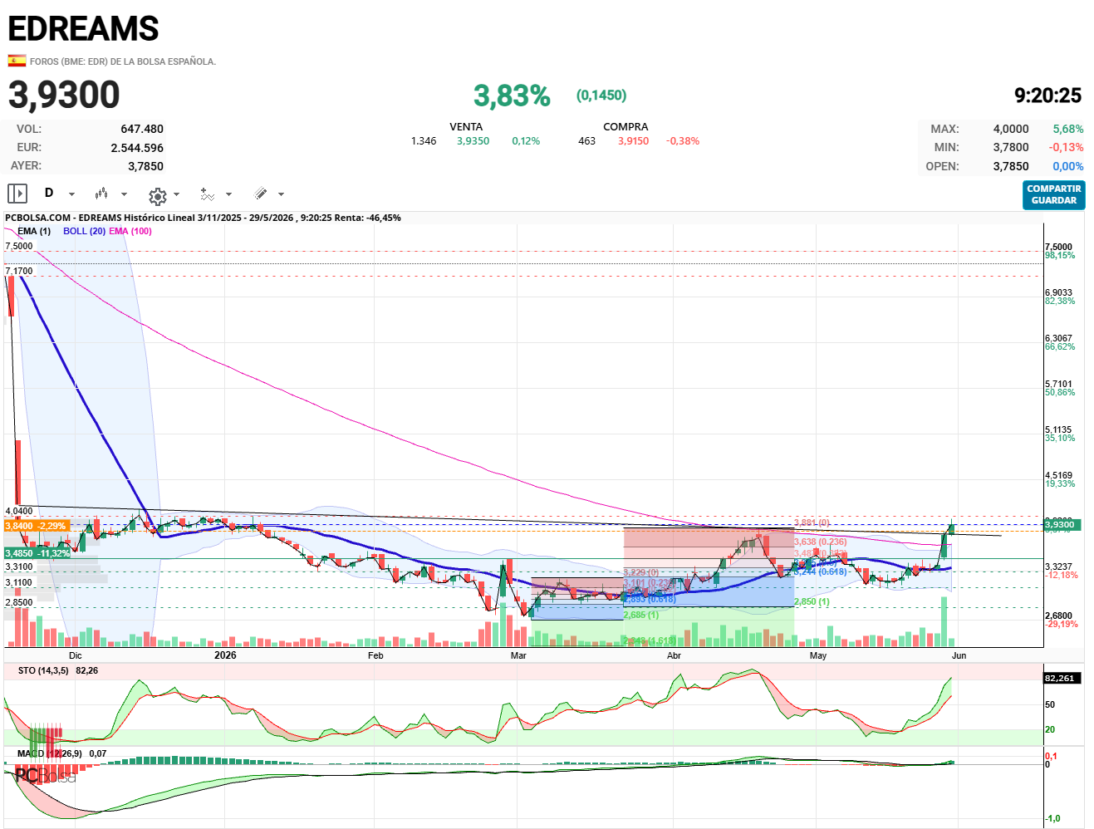Click the BOLL (20) indicator label
The width and height of the screenshot is (1094, 829).
84,231
